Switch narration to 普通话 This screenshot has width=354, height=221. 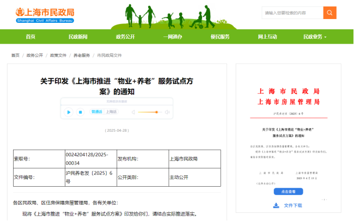96,112
